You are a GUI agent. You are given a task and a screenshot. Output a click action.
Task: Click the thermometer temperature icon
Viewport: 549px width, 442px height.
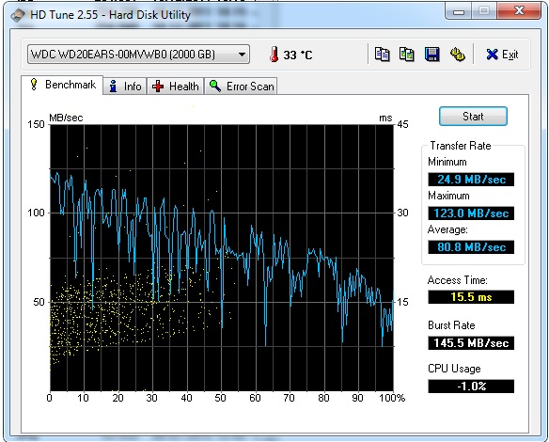274,55
